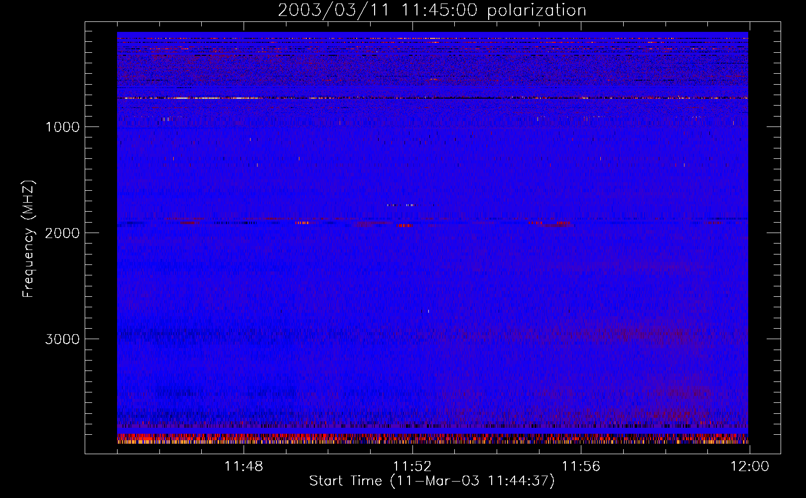This screenshot has width=806, height=498.
Task: Select the y-axis label 'Frequency (MHZ)'
Action: tap(29, 239)
